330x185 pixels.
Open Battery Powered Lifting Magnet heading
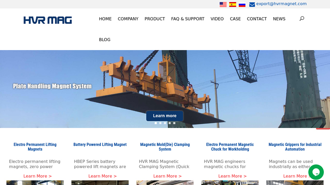100,145
